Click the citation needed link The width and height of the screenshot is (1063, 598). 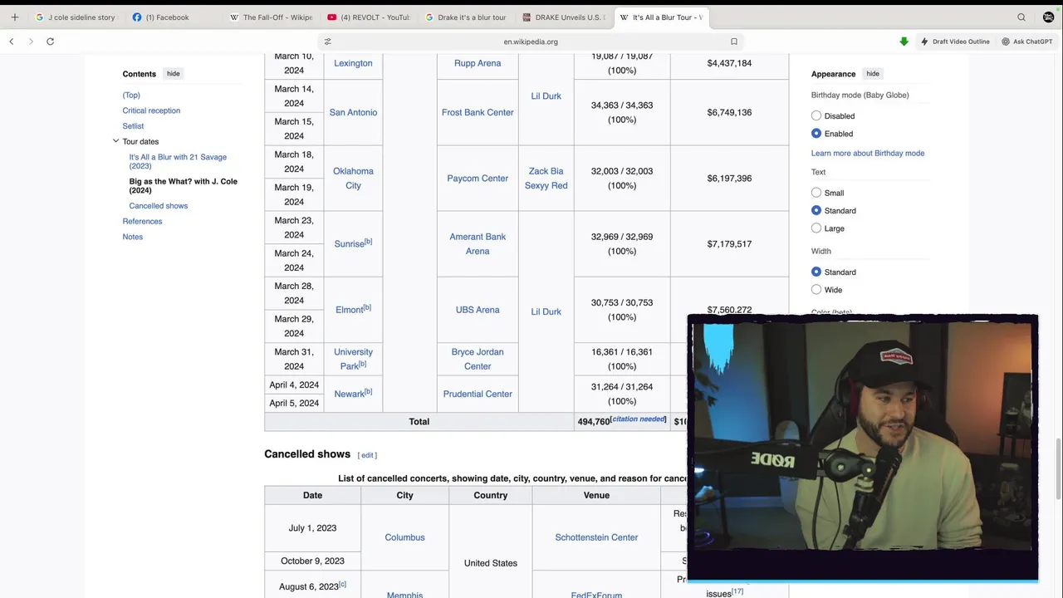[x=639, y=419]
